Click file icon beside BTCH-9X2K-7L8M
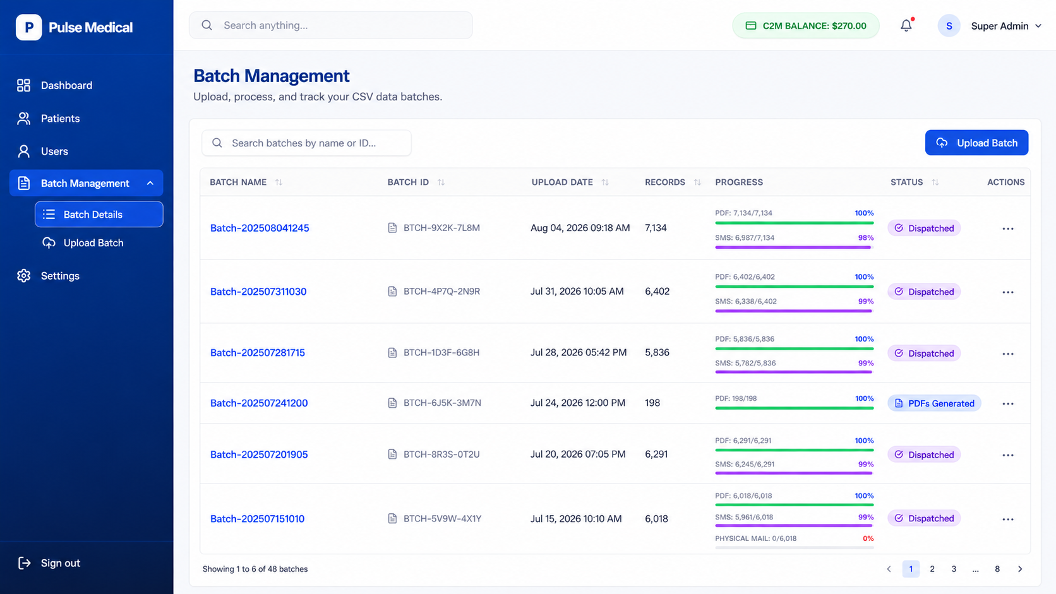 point(392,228)
